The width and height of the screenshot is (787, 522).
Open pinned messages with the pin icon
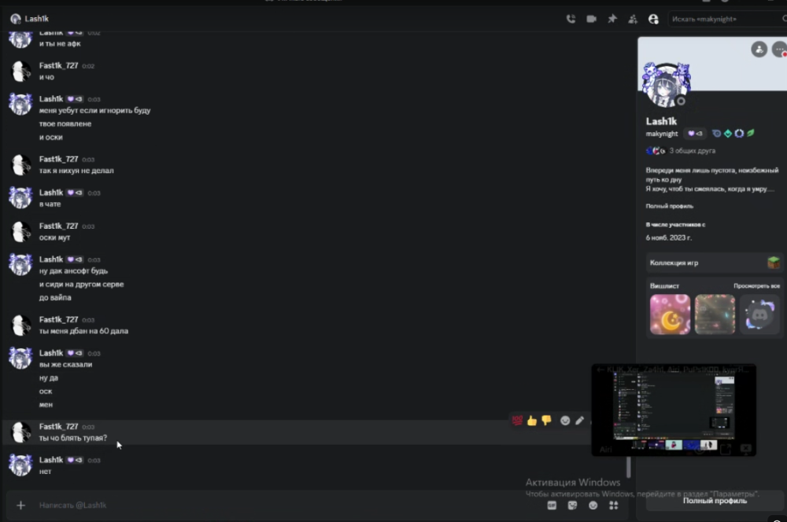coord(611,19)
